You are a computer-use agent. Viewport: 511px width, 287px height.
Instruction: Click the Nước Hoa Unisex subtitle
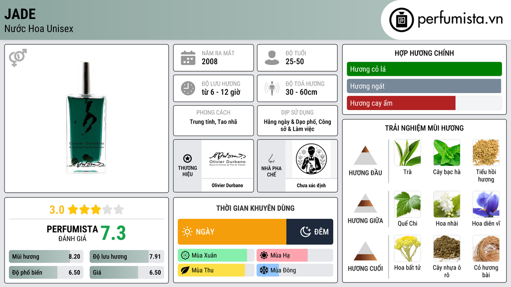(x=39, y=28)
